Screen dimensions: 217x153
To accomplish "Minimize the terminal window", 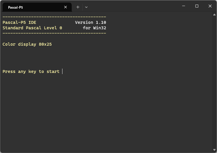I will [x=184, y=6].
